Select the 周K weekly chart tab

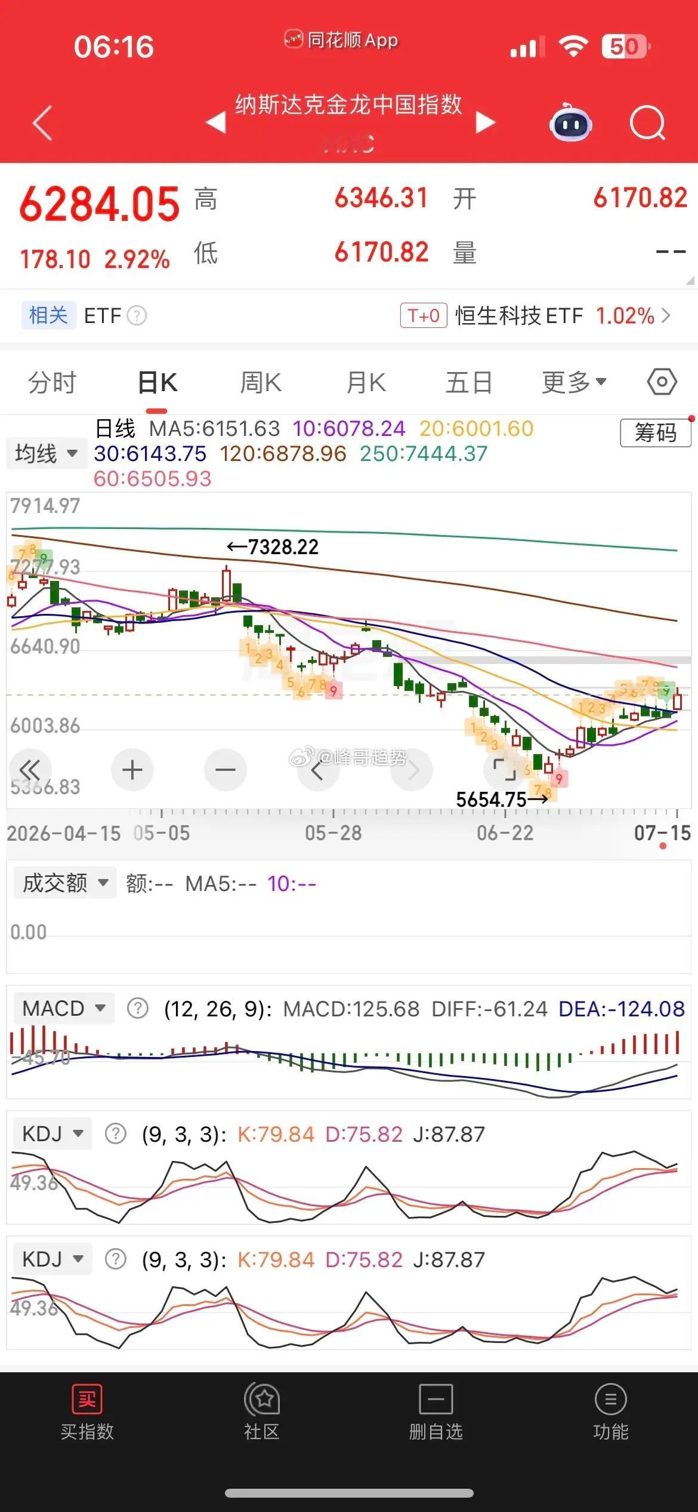261,382
